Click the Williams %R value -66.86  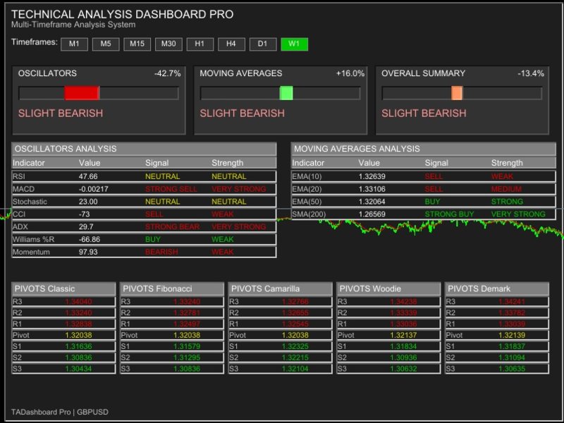[x=90, y=240]
